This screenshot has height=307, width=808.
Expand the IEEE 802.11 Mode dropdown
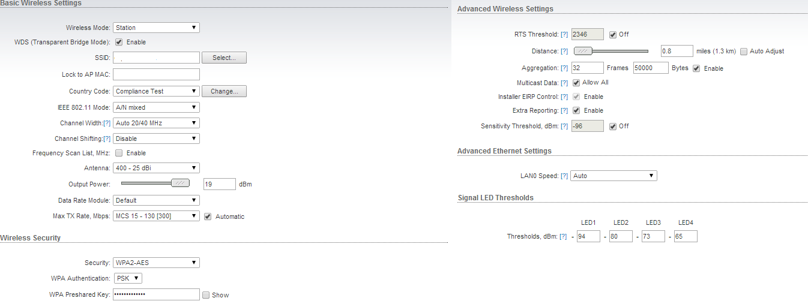pos(156,108)
